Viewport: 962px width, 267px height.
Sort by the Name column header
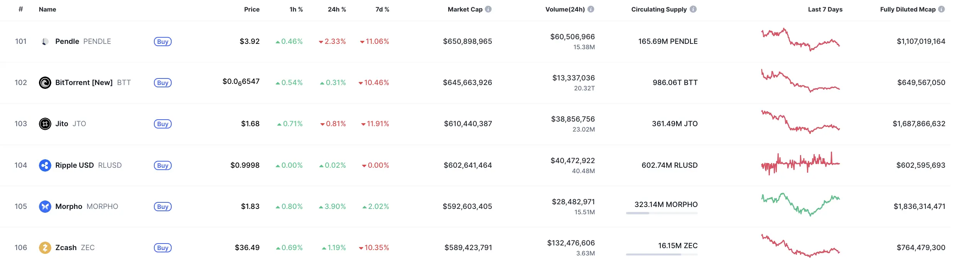(47, 9)
